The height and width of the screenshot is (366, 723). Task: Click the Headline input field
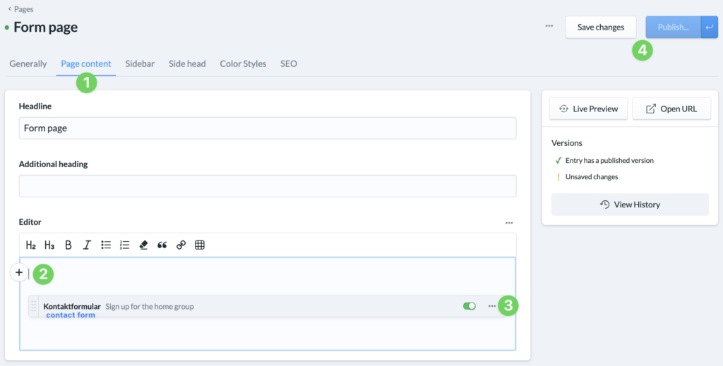coord(268,128)
